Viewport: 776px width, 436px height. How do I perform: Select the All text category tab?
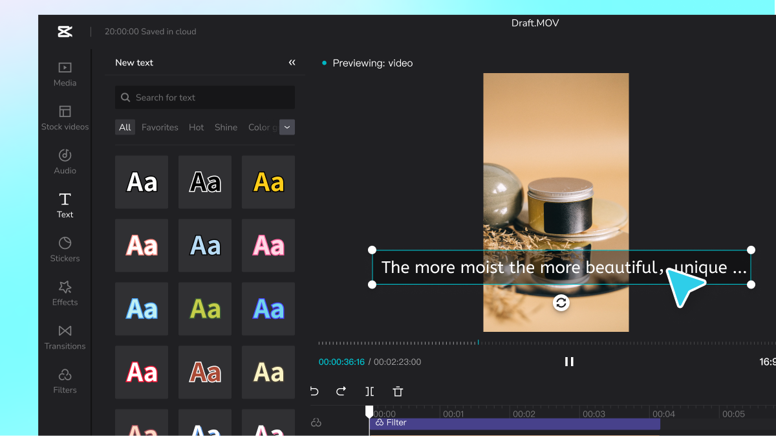(x=125, y=127)
